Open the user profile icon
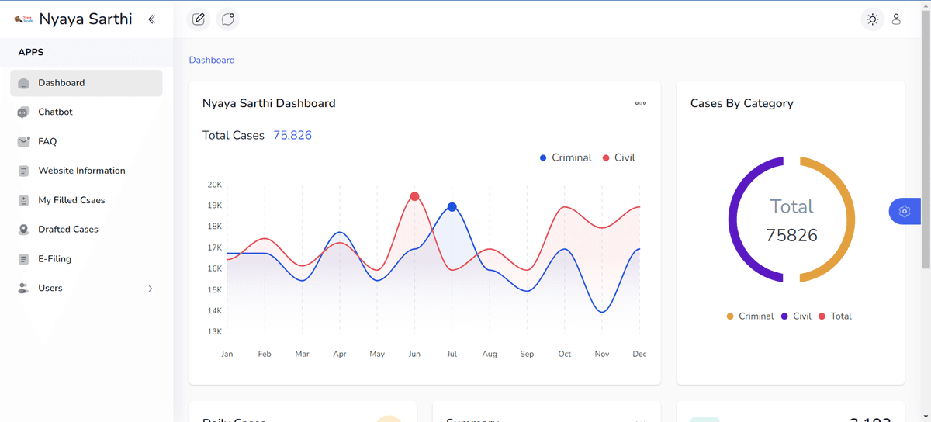Screen dimensions: 931x422 (896, 19)
